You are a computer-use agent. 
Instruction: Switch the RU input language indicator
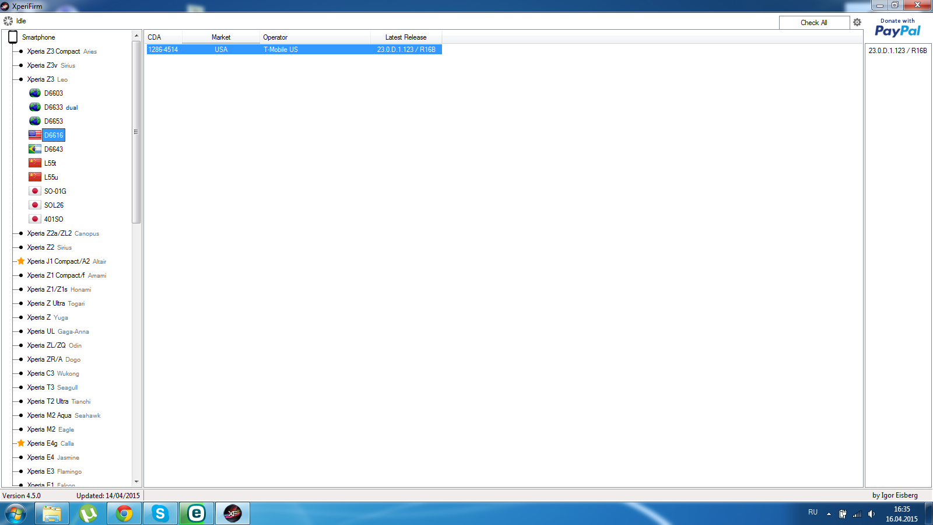click(813, 512)
